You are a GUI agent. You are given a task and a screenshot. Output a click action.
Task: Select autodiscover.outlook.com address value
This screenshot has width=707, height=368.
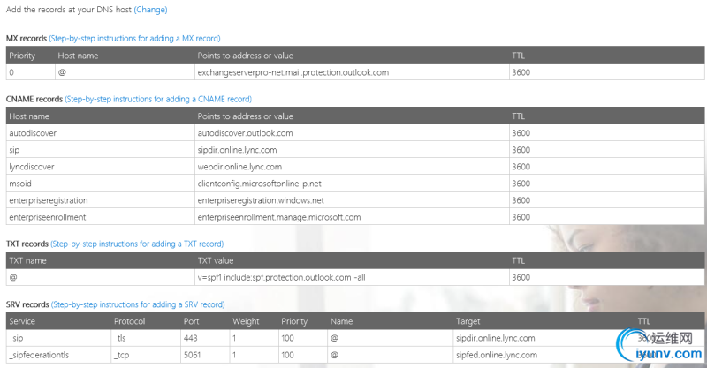[246, 133]
